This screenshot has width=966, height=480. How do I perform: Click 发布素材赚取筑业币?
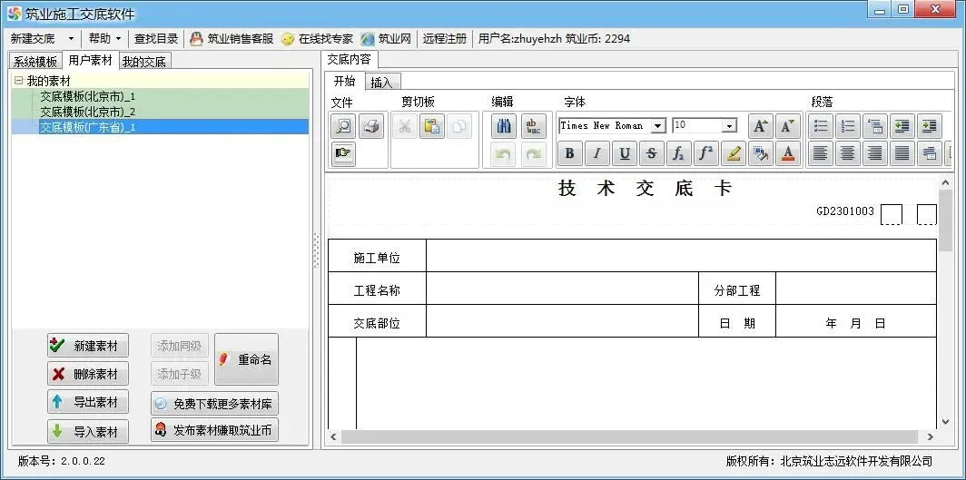click(214, 430)
